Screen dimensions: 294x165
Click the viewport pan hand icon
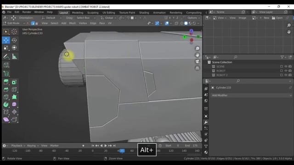coord(197,55)
